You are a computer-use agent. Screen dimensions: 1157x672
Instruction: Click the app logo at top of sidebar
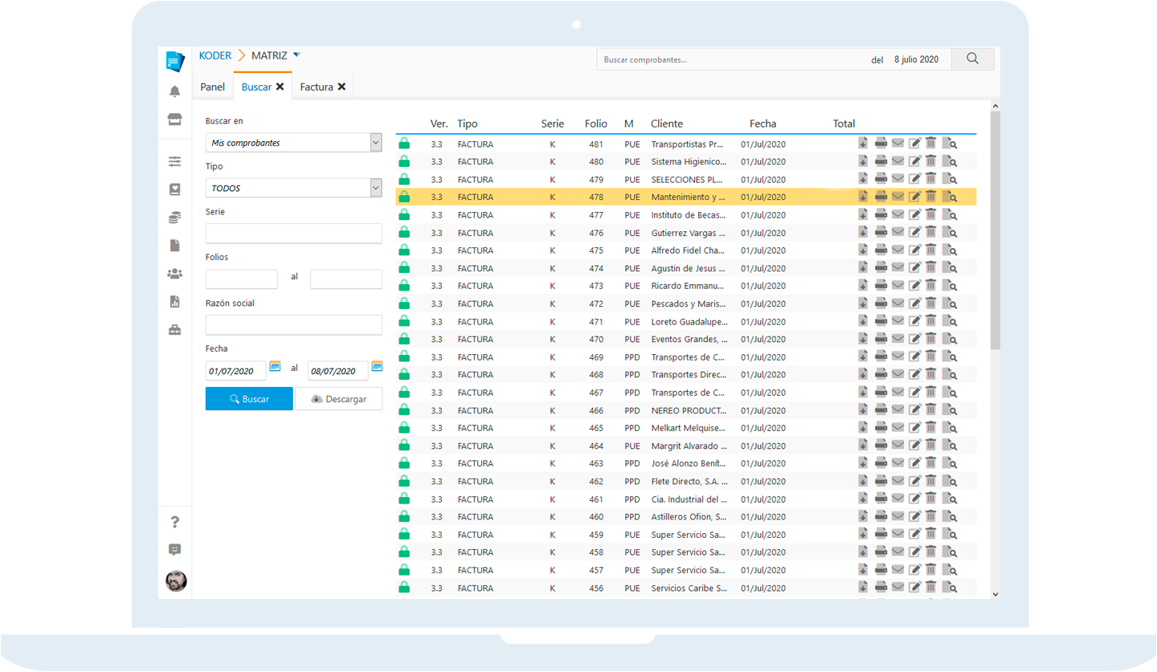click(175, 62)
